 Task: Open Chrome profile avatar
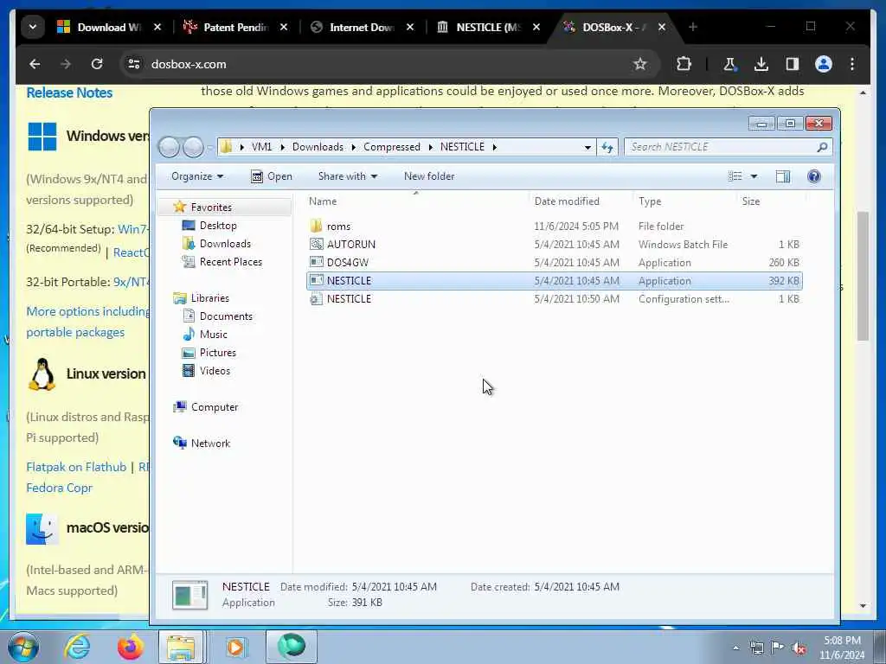824,64
